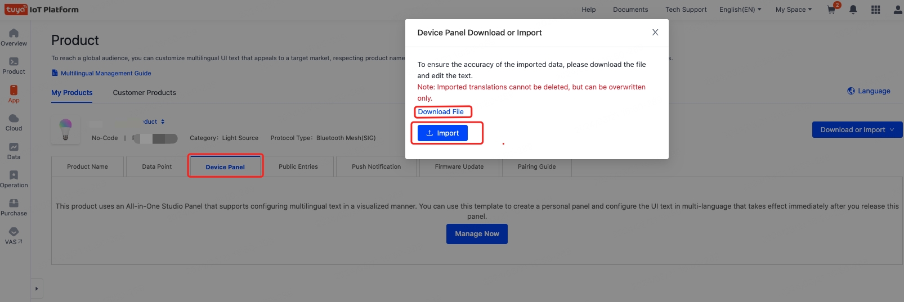Open the shopping cart icon
The height and width of the screenshot is (302, 904).
coord(831,10)
